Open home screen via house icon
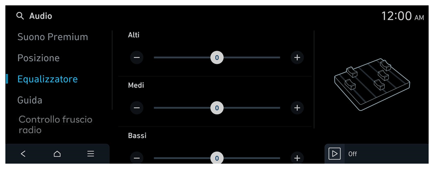 pyautogui.click(x=57, y=154)
